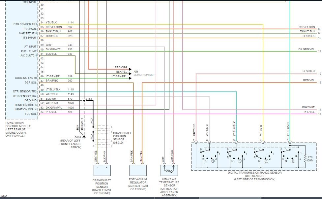Click circuit number 347

coord(70,54)
